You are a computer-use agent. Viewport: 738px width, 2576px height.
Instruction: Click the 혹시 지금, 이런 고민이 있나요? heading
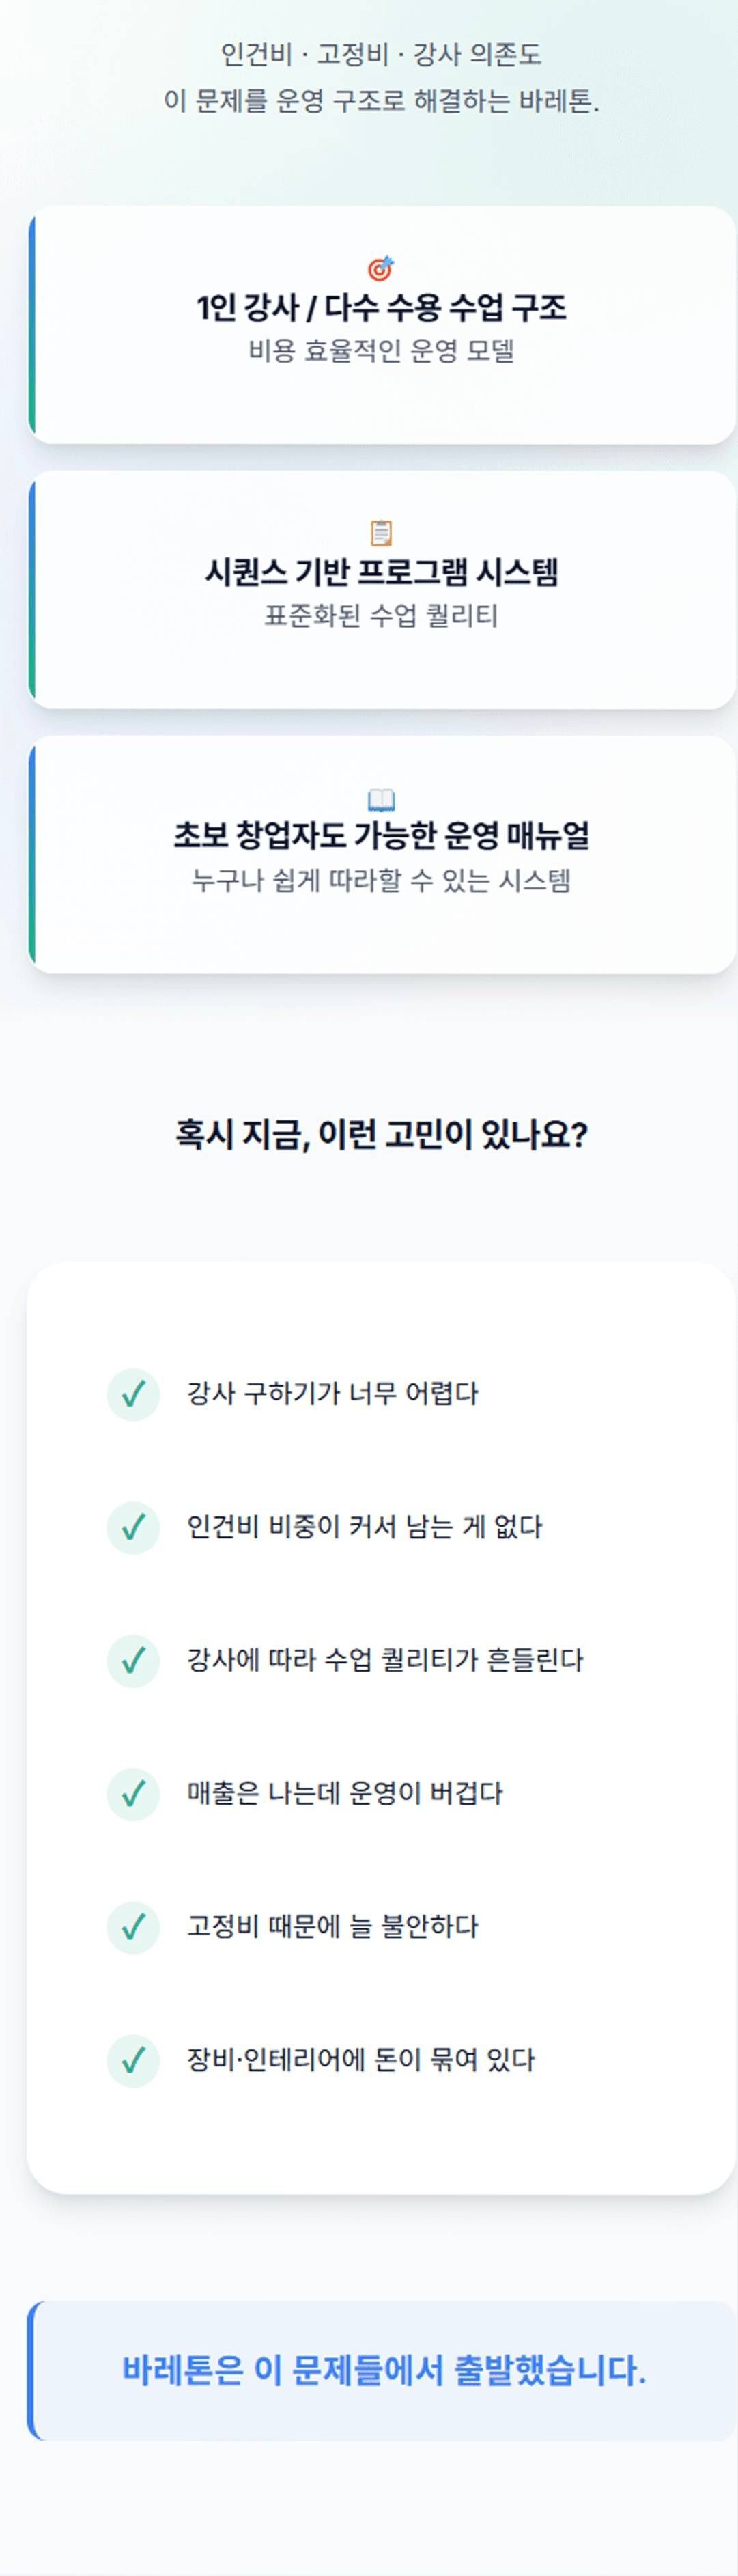click(x=381, y=1134)
